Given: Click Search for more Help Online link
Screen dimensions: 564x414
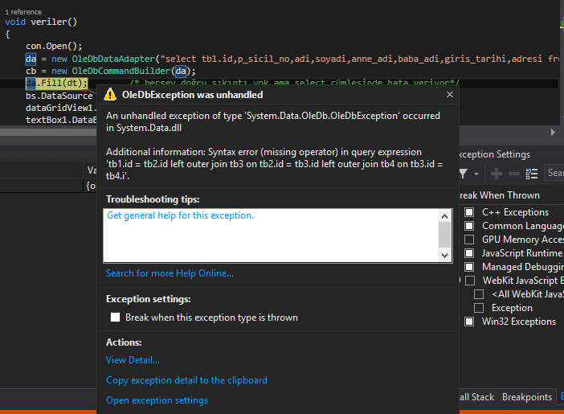Looking at the screenshot, I should click(170, 273).
